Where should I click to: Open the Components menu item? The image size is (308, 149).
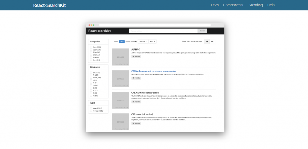point(233,5)
